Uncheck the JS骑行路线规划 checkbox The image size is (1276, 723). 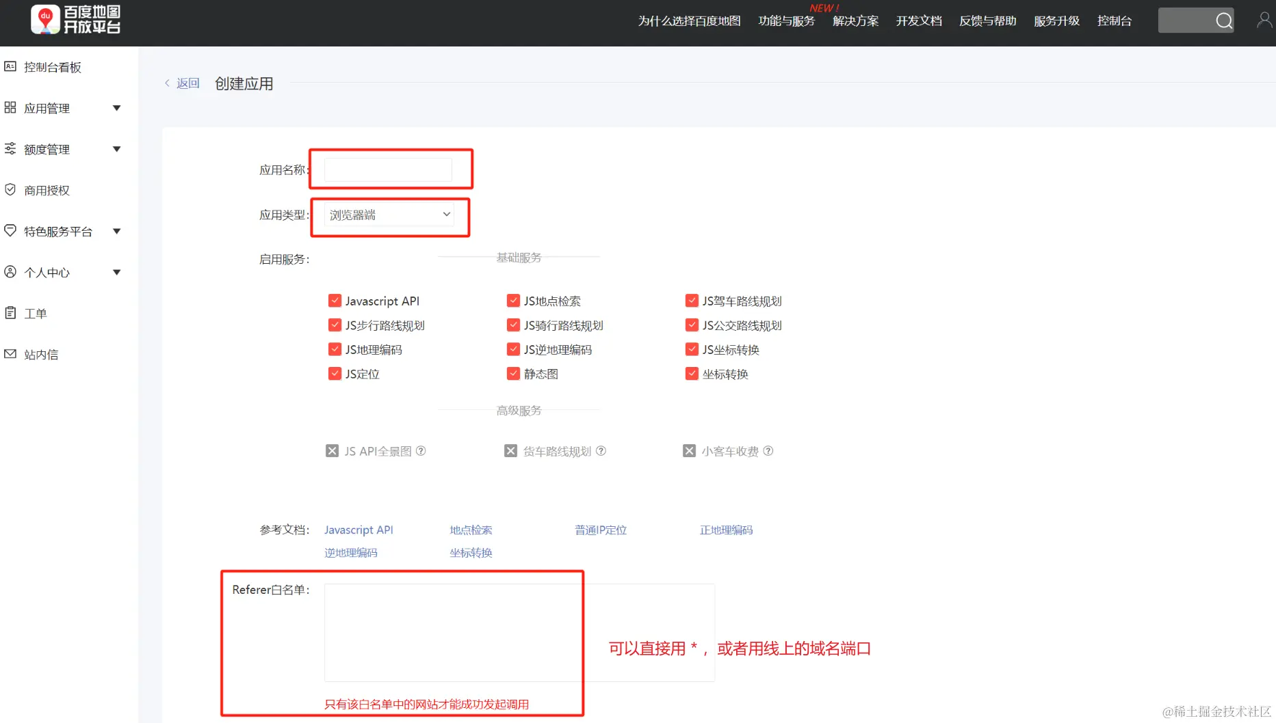pyautogui.click(x=513, y=325)
